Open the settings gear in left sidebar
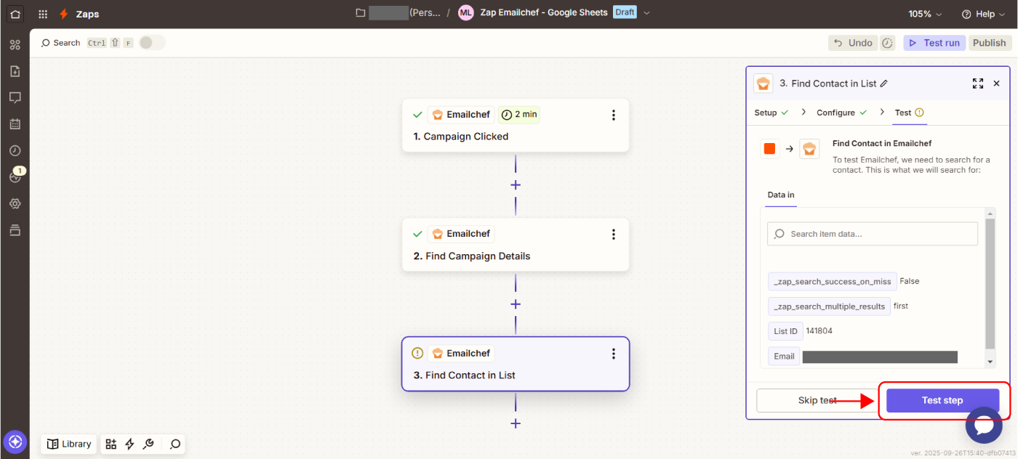Image resolution: width=1018 pixels, height=459 pixels. pyautogui.click(x=15, y=203)
